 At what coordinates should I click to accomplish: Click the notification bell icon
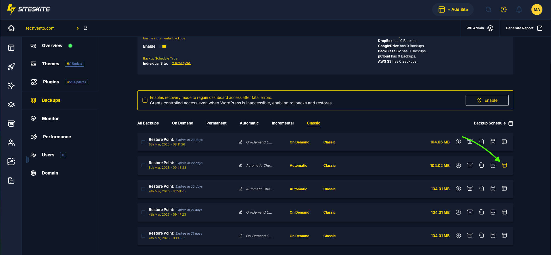(x=519, y=9)
